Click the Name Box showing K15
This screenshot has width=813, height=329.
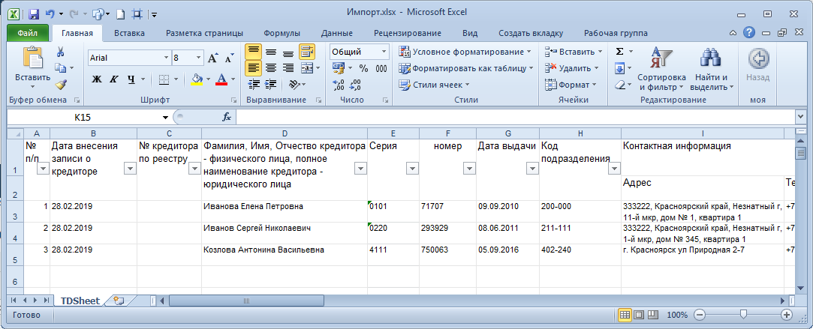point(83,118)
